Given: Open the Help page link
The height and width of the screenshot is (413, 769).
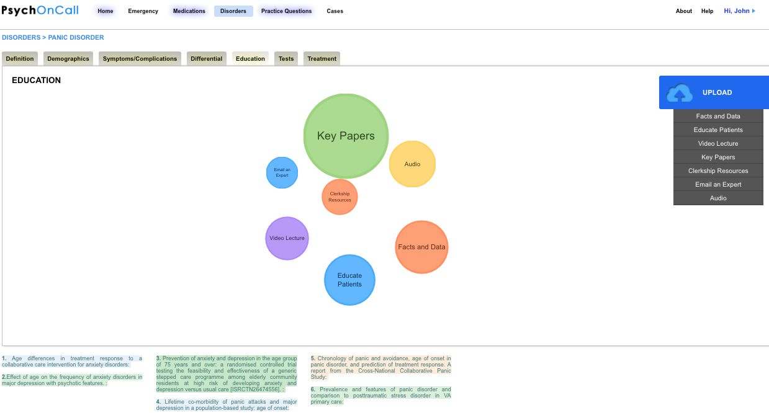Looking at the screenshot, I should 707,11.
